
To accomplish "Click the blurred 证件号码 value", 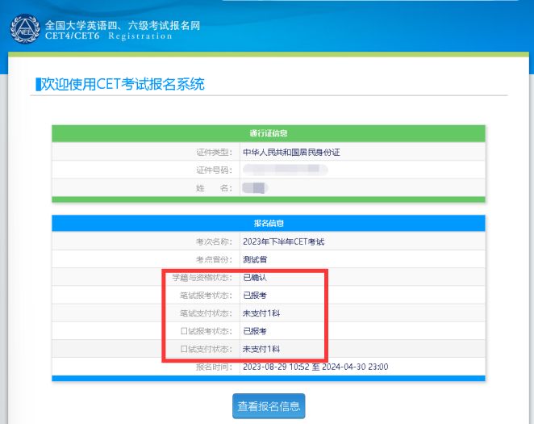I will pyautogui.click(x=285, y=170).
